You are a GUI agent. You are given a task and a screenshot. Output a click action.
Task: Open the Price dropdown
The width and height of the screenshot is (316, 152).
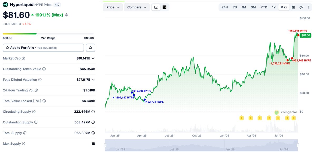coord(113,7)
